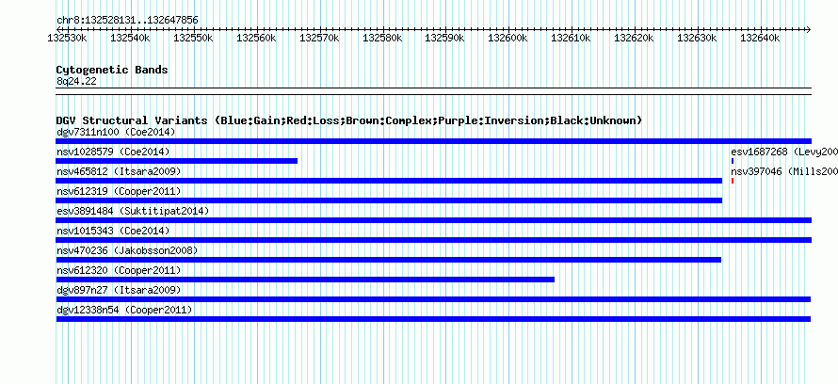Click the nsv1028579 (Coe2014) label
The height and width of the screenshot is (384, 838).
point(113,152)
